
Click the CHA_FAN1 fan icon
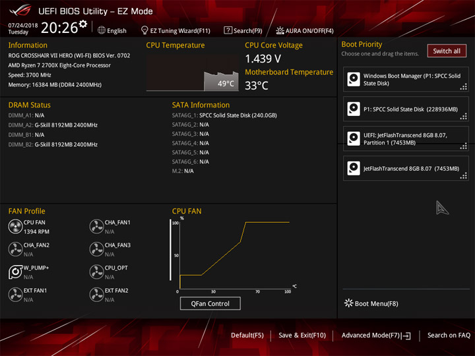(x=96, y=227)
